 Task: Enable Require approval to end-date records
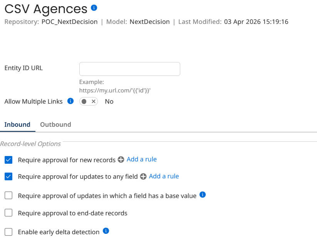pos(8,213)
